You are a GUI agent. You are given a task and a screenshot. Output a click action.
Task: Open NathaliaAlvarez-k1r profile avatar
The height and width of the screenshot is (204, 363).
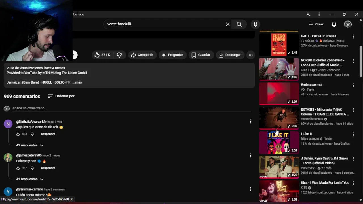pos(8,124)
